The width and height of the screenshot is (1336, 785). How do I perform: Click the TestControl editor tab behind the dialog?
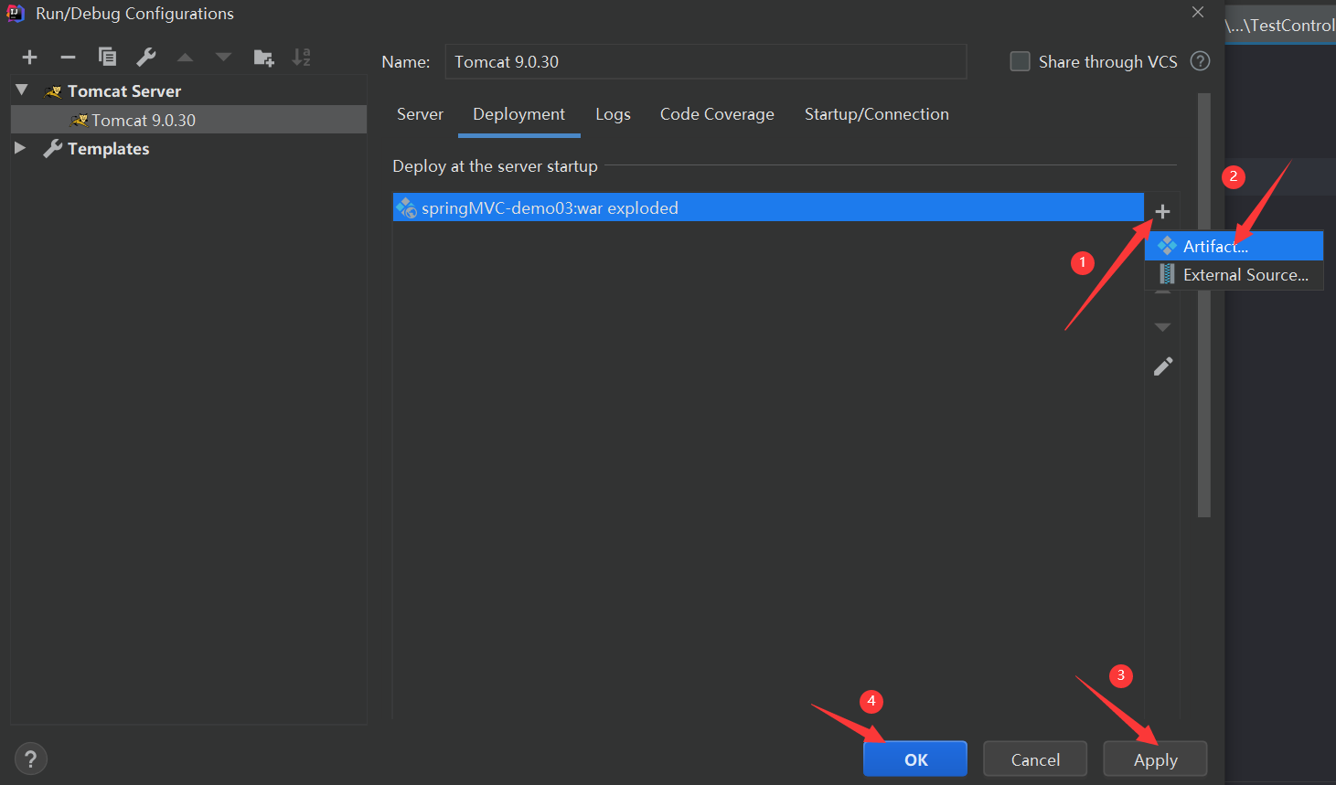pyautogui.click(x=1280, y=25)
